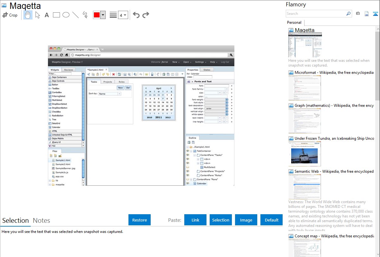Screen dimensions: 380x257
Task: Select the Crop tool
Action: click(10, 15)
